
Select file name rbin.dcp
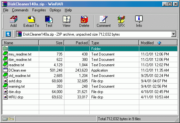tap(15, 92)
